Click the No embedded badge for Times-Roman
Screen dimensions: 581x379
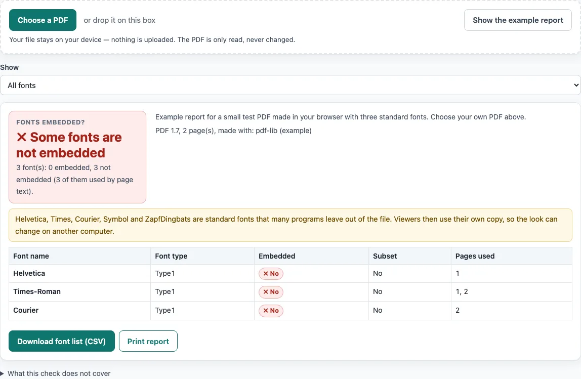tap(271, 292)
